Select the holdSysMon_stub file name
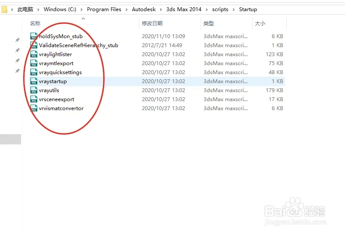 point(61,36)
